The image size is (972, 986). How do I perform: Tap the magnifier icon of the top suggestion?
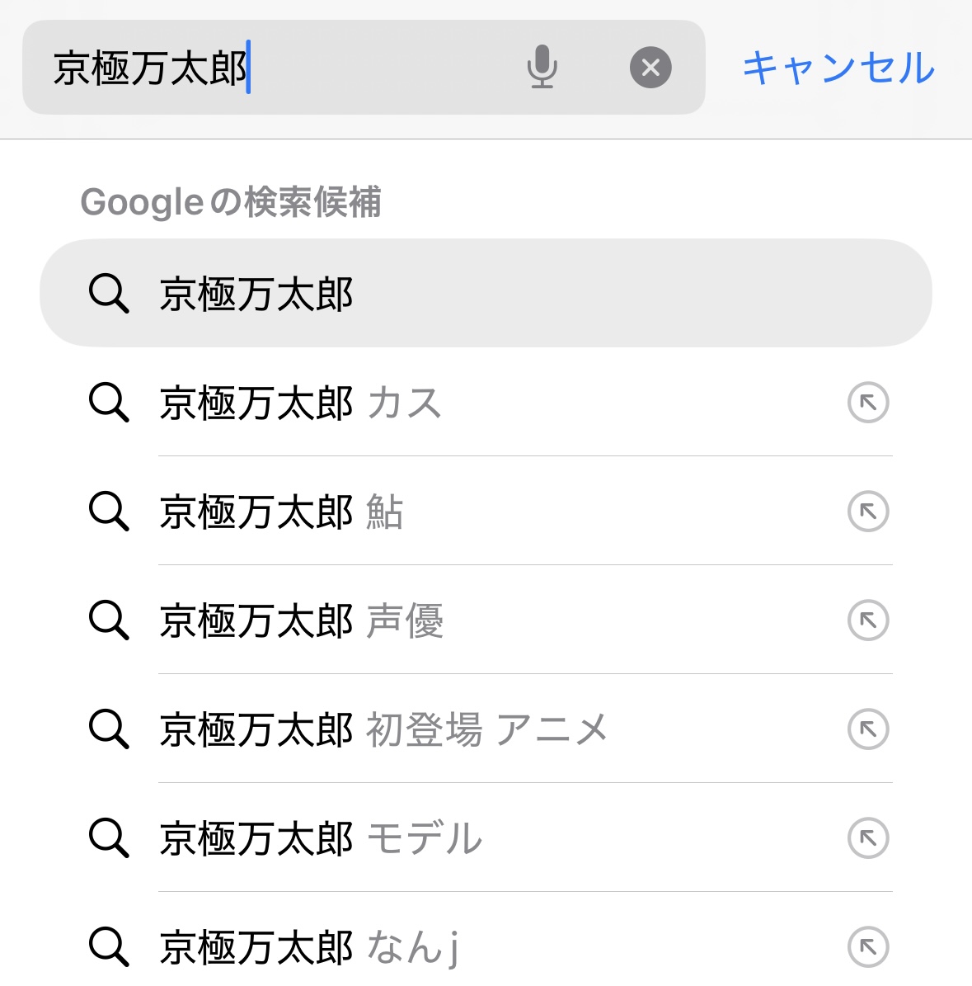tap(109, 294)
